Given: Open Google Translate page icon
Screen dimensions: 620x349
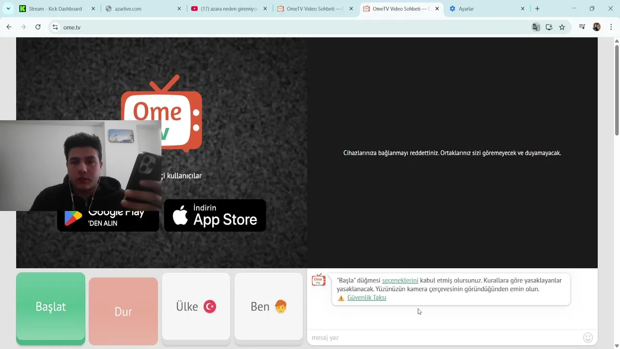Looking at the screenshot, I should pos(536,27).
